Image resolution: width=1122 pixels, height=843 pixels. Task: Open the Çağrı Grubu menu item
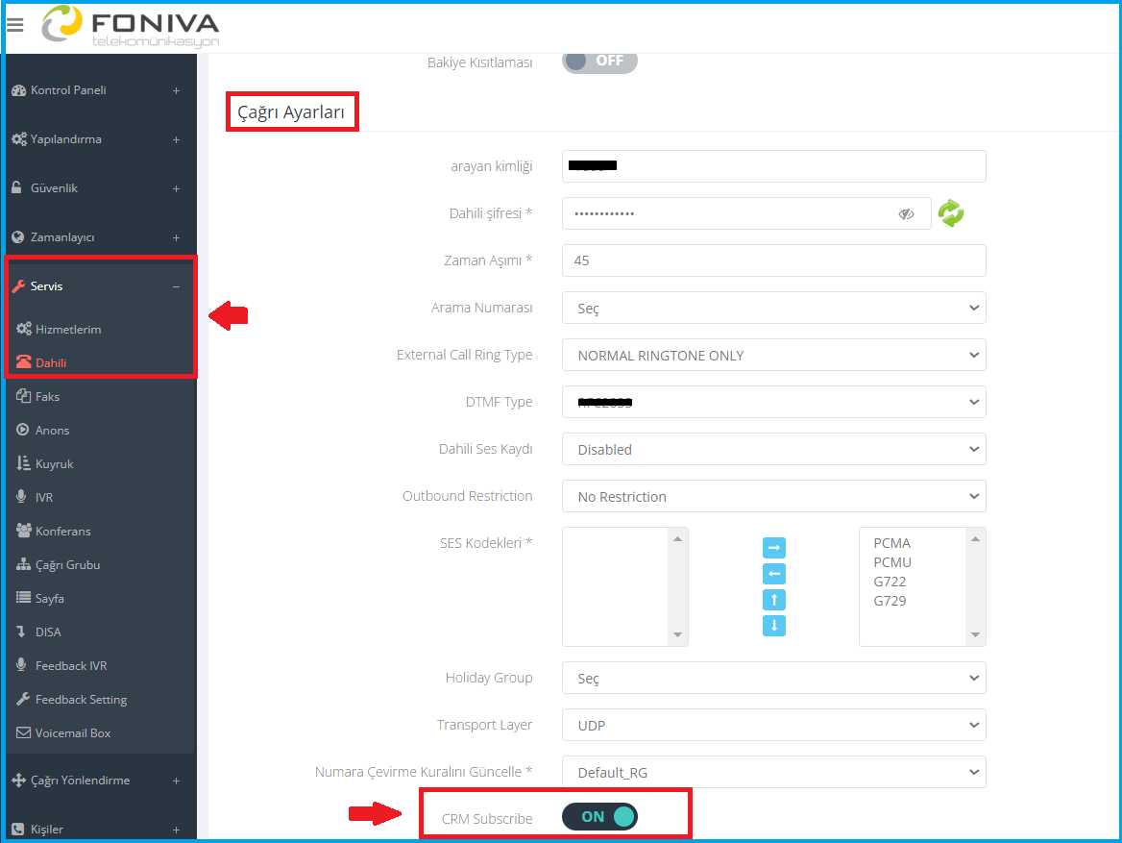pyautogui.click(x=67, y=564)
